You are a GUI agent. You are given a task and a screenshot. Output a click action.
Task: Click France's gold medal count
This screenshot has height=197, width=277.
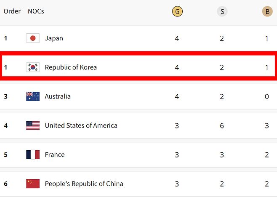tap(177, 154)
